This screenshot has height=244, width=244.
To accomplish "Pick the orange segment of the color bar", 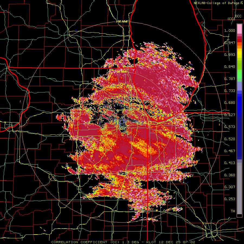I will pyautogui.click(x=239, y=47).
